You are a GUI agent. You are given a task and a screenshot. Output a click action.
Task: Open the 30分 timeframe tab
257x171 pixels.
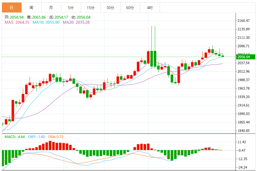pos(110,8)
